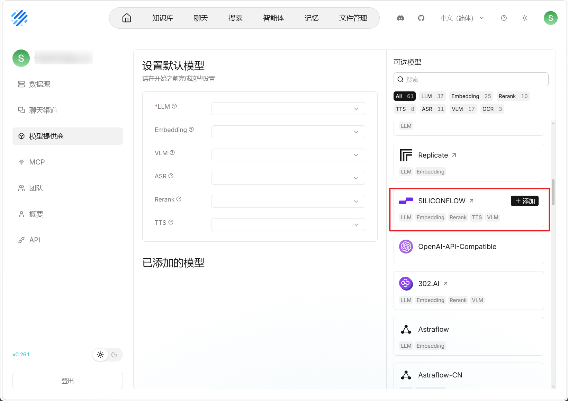The image size is (568, 401).
Task: Click the OpenAI-API-Compatible logo
Action: (x=406, y=247)
